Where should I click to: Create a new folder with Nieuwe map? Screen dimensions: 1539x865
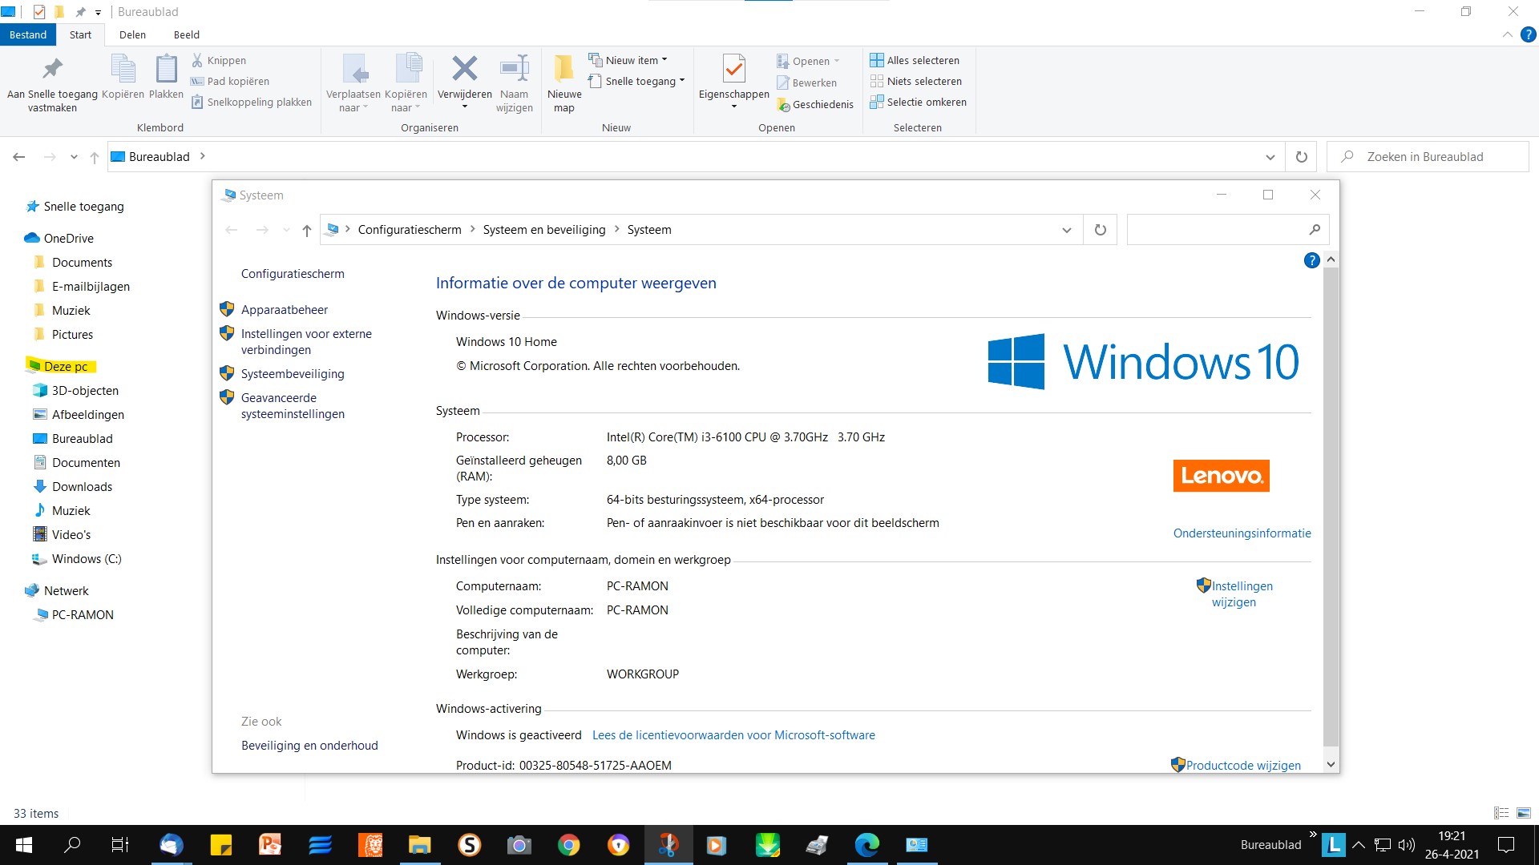tap(564, 83)
